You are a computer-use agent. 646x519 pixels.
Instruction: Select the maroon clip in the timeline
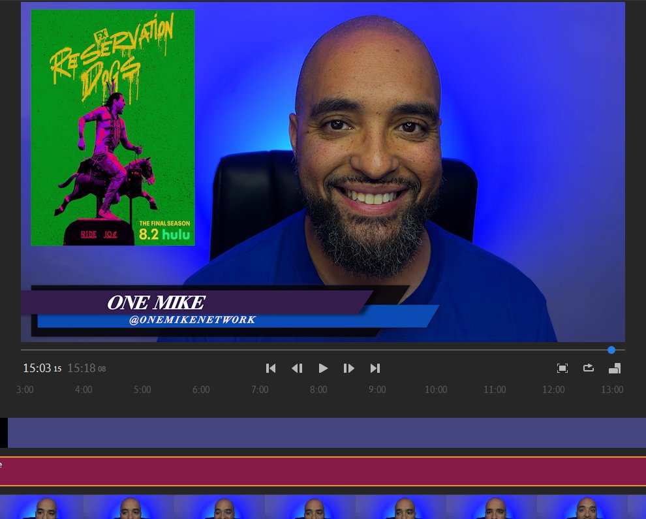coord(323,471)
